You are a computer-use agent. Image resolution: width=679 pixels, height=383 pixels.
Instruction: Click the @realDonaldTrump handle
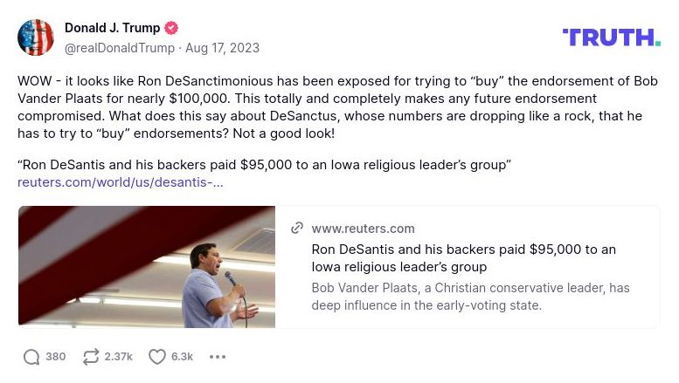tap(119, 48)
